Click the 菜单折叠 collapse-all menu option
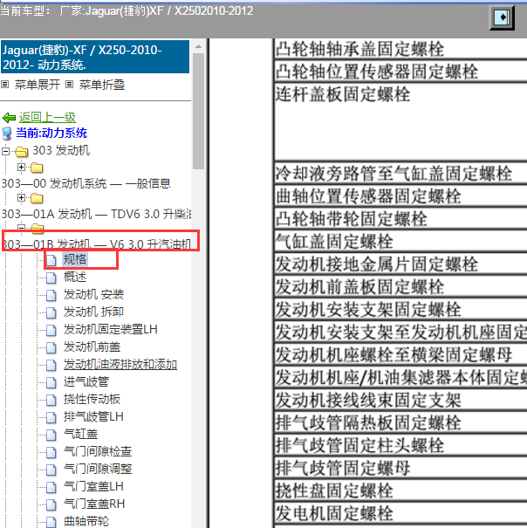This screenshot has height=528, width=527. click(102, 85)
